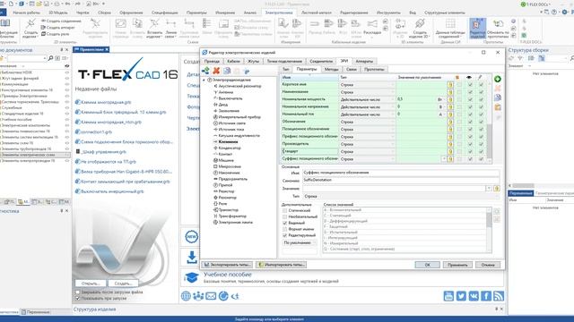Click the Имя input field in Основные
Viewport: 574px width, 322px height.
point(401,173)
